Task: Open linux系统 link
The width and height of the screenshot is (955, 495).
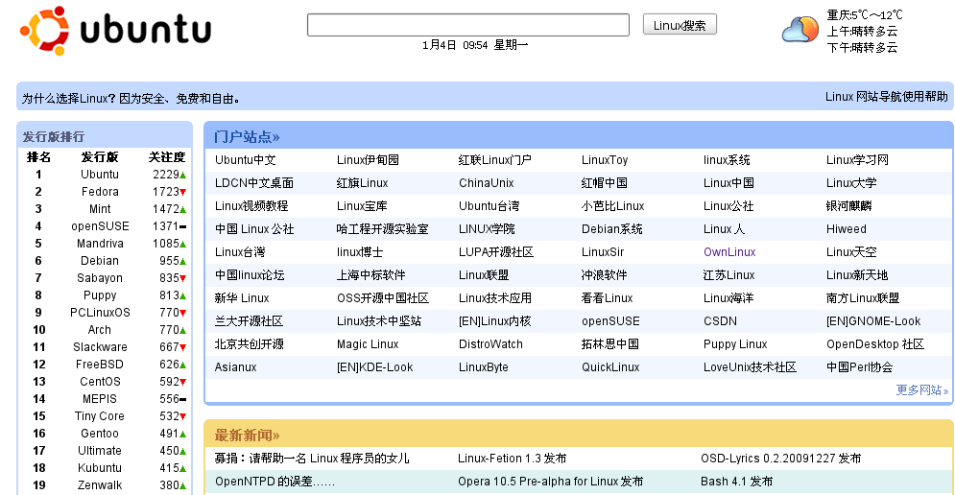Action: [x=727, y=160]
